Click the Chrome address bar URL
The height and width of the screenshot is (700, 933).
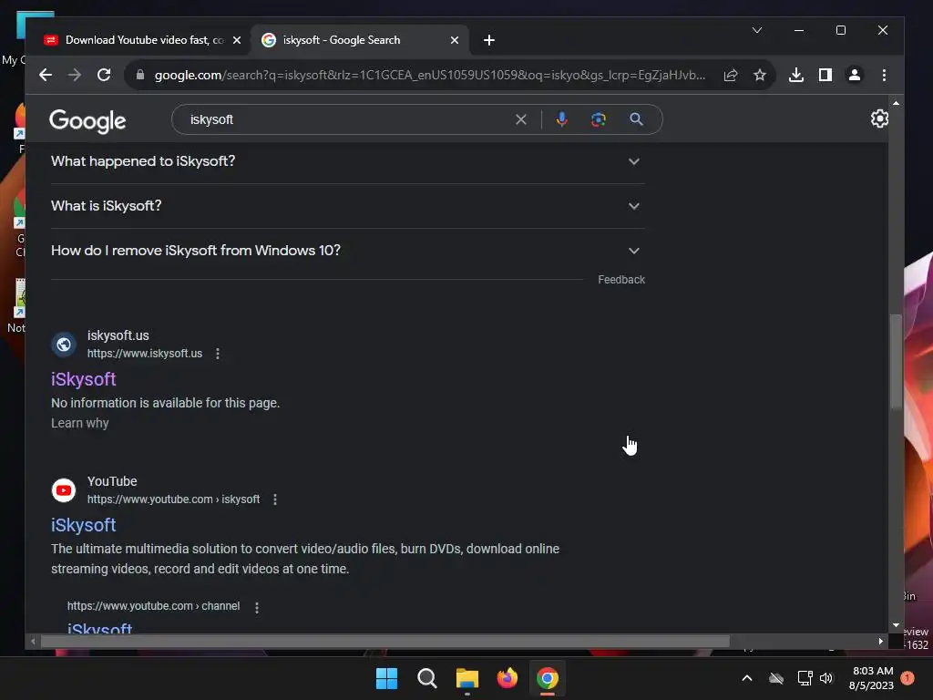(430, 75)
